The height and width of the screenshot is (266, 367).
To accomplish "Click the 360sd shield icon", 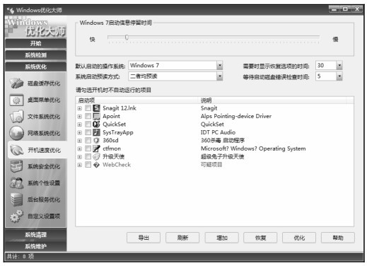I will pyautogui.click(x=96, y=140).
